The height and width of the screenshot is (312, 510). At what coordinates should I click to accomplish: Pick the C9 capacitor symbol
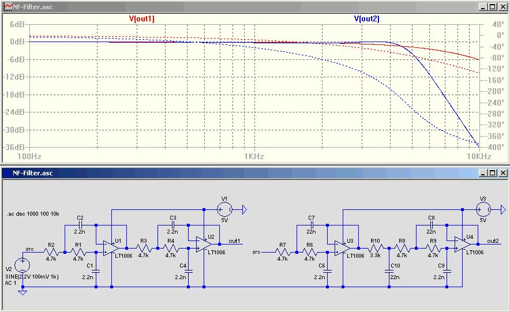coord(447,272)
